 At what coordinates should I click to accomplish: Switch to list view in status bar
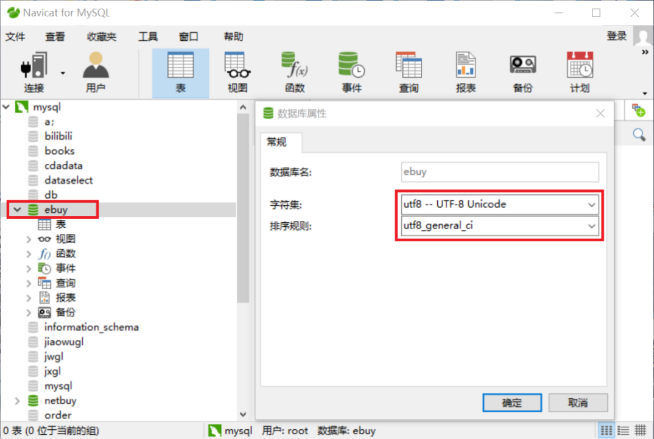click(x=623, y=430)
